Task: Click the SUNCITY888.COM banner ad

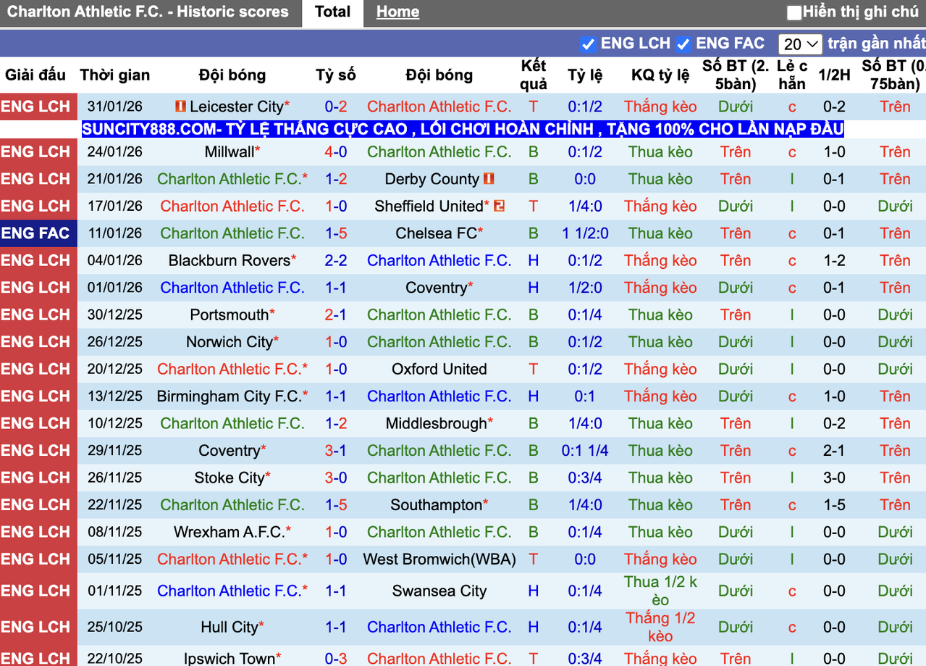Action: [463, 130]
